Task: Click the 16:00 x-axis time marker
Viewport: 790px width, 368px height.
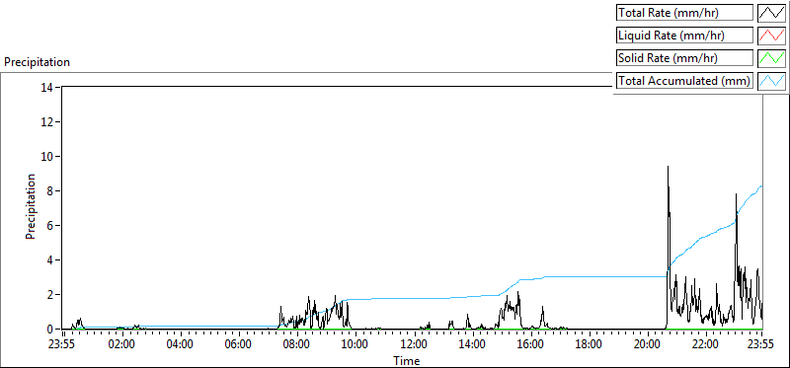Action: pos(530,345)
